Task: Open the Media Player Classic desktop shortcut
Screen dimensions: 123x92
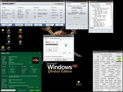Action: (x=9, y=31)
